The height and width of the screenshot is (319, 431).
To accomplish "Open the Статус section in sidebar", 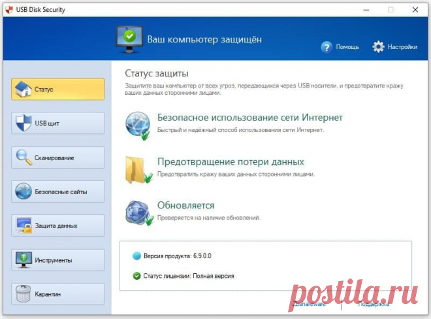I will [57, 89].
